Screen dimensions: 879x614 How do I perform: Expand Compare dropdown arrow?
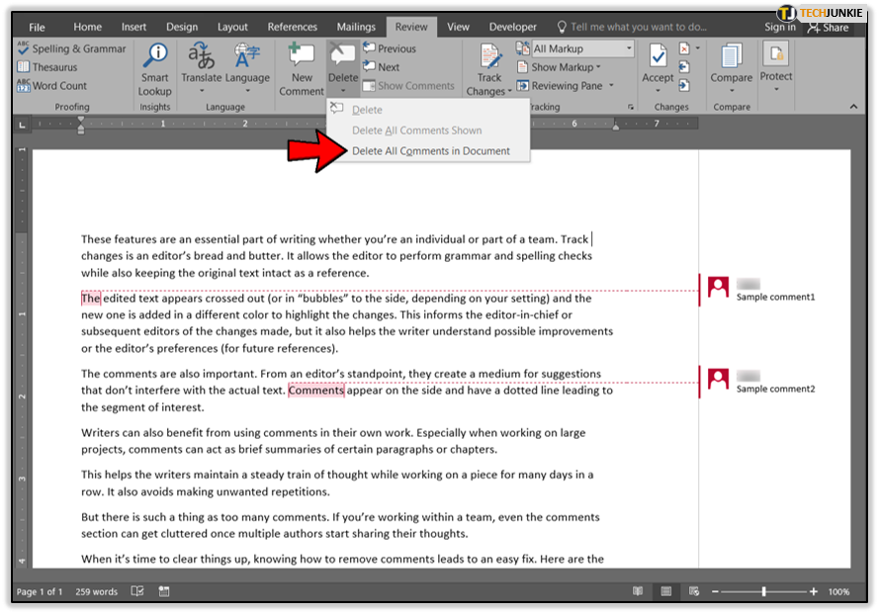click(732, 90)
